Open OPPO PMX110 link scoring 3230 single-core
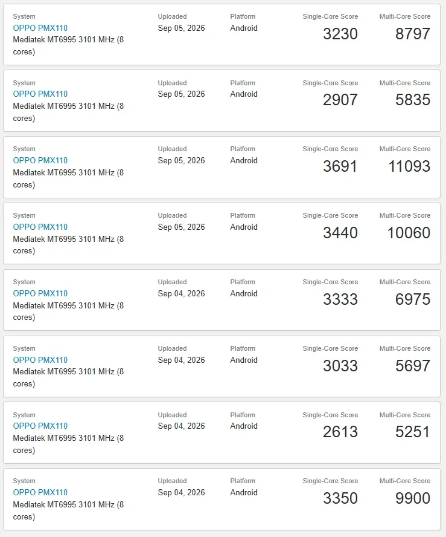This screenshot has width=446, height=537. pyautogui.click(x=40, y=28)
